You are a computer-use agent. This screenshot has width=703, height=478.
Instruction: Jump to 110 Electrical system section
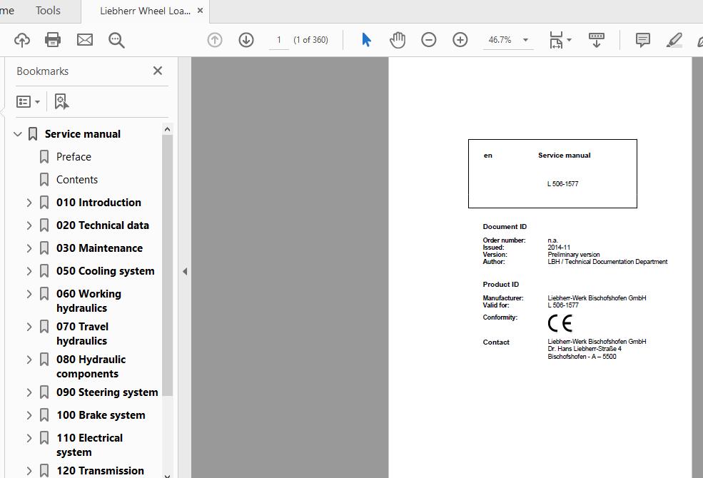tap(90, 445)
